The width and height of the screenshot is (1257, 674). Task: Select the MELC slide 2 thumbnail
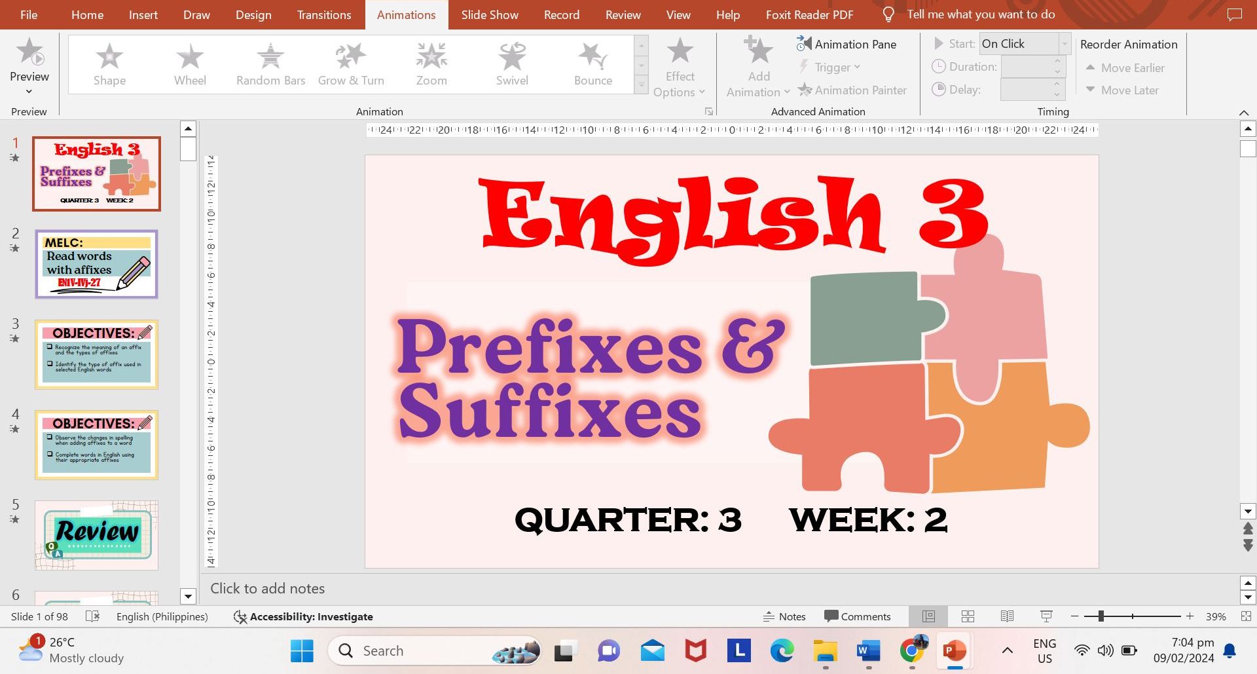coord(97,264)
